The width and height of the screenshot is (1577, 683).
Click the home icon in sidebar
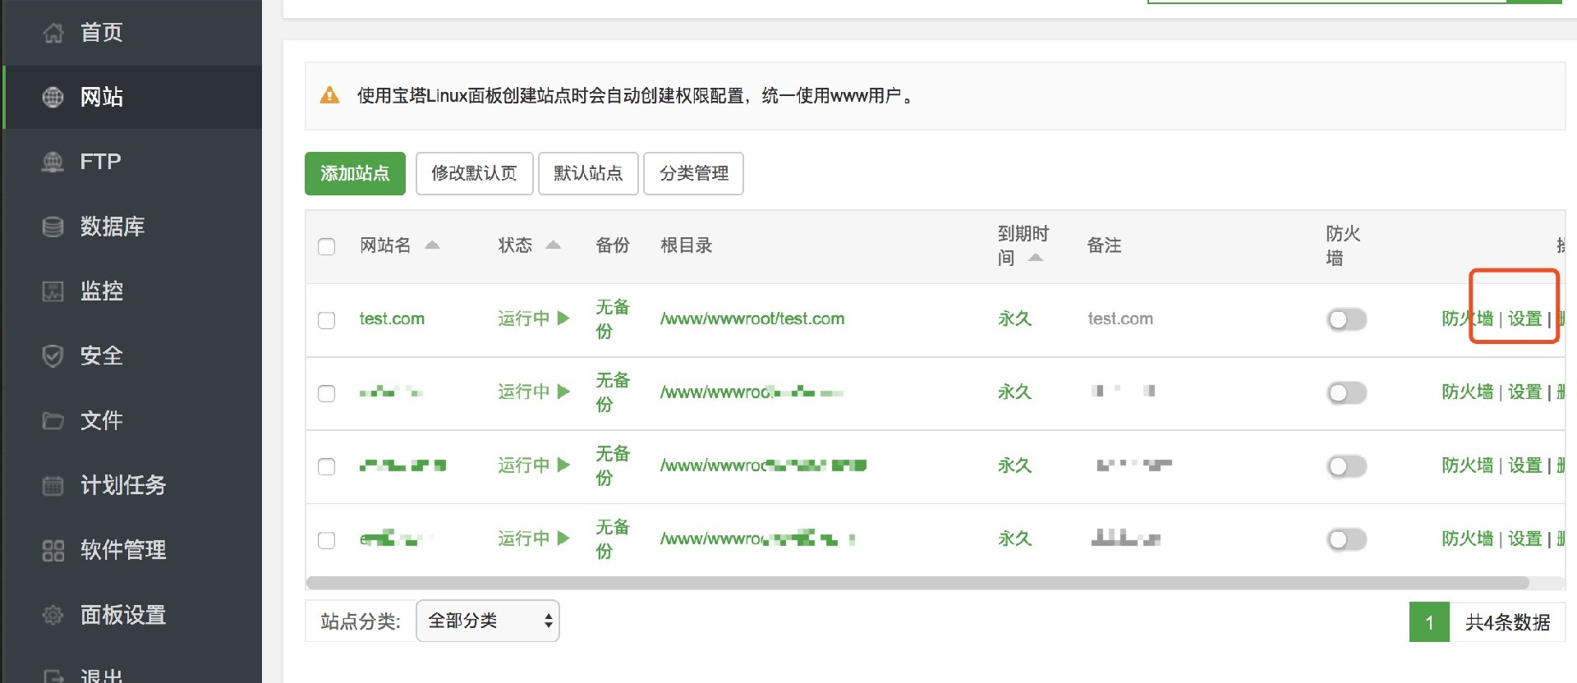click(x=53, y=33)
